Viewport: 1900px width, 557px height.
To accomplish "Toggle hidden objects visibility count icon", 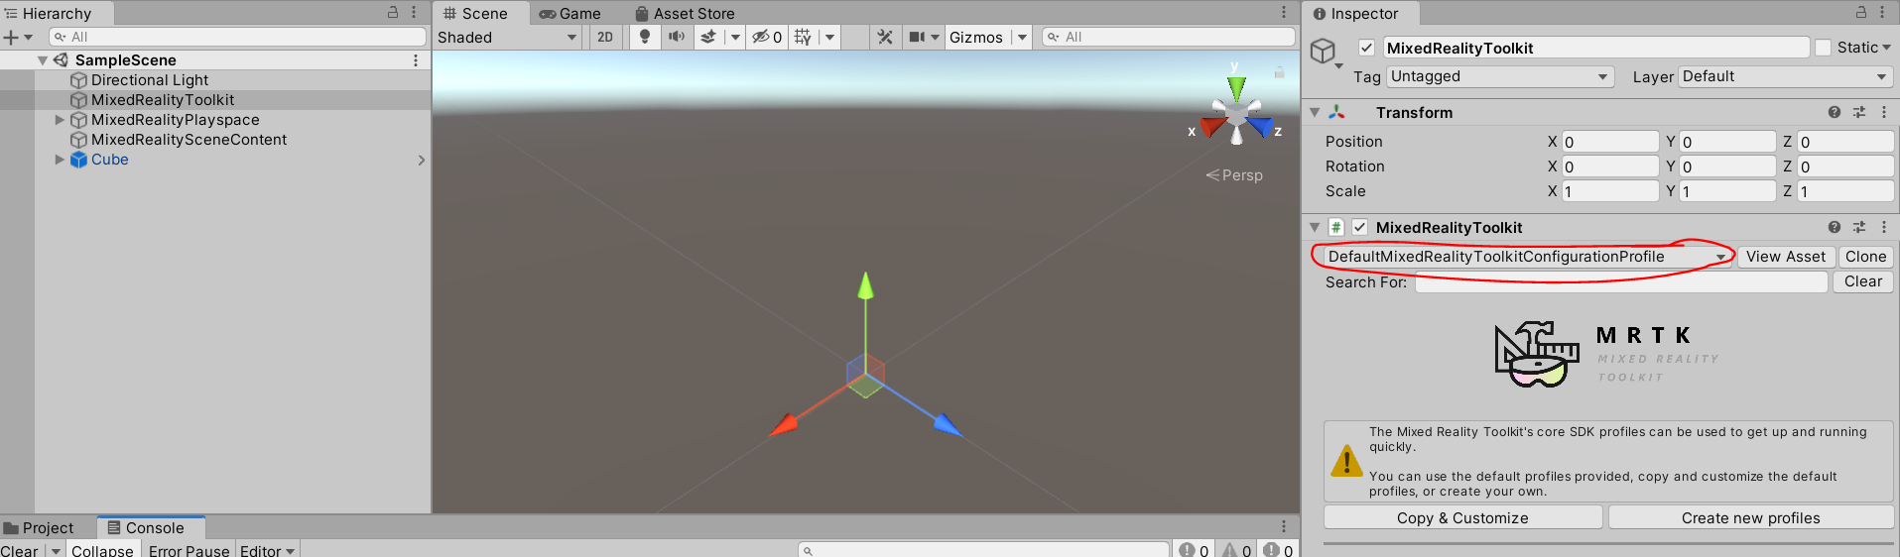I will [x=767, y=37].
